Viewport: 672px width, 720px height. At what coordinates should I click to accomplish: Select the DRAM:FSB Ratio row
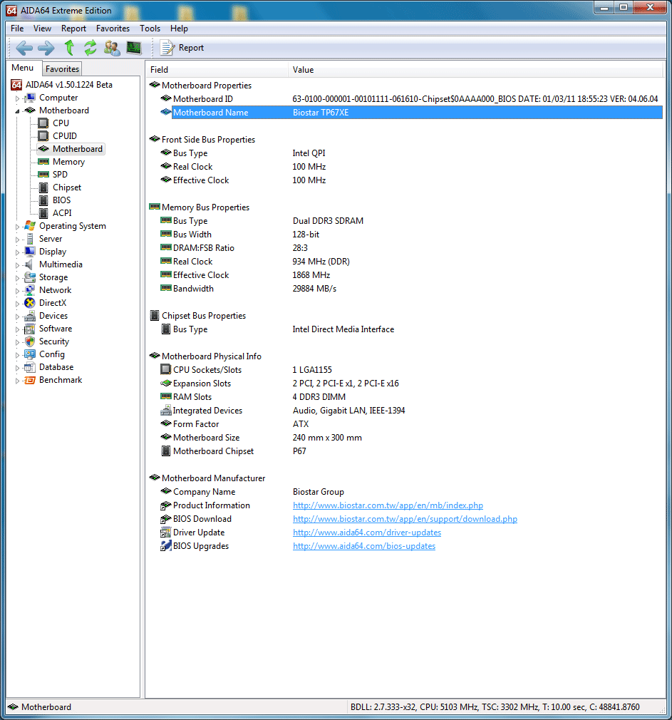coord(410,248)
